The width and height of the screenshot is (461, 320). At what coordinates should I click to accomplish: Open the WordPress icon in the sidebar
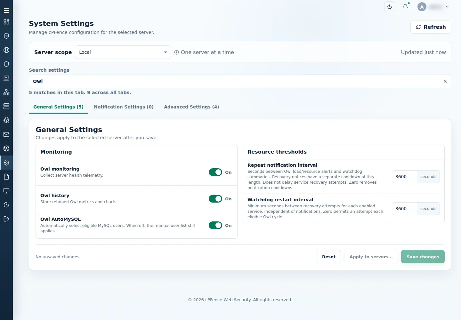6,148
